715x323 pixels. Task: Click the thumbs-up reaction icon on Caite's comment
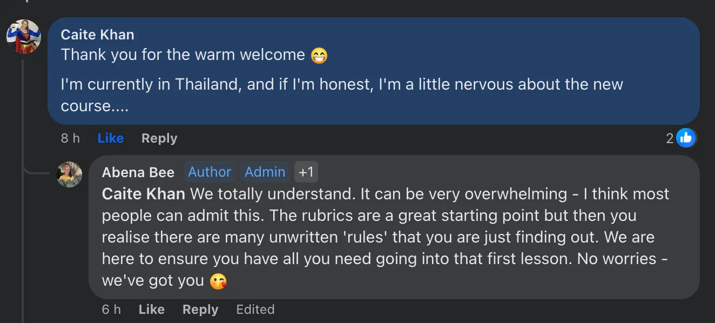pos(686,138)
